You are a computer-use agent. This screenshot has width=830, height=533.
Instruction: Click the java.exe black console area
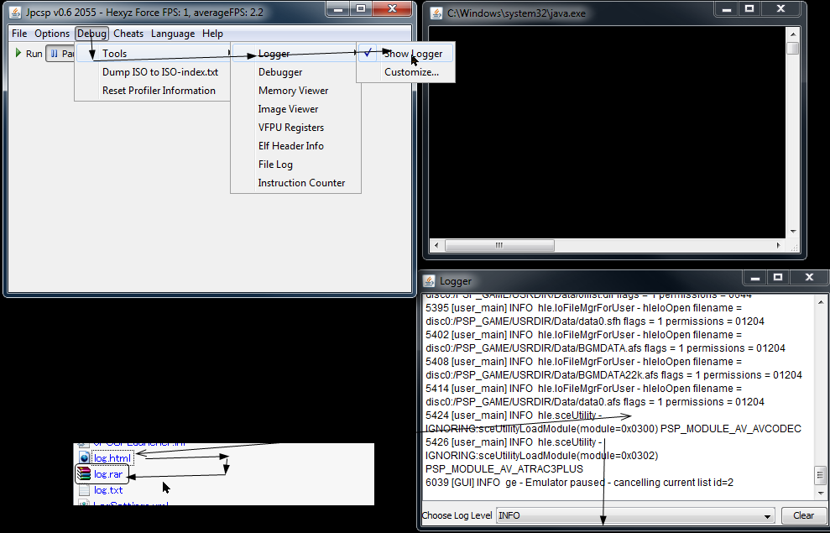point(608,131)
